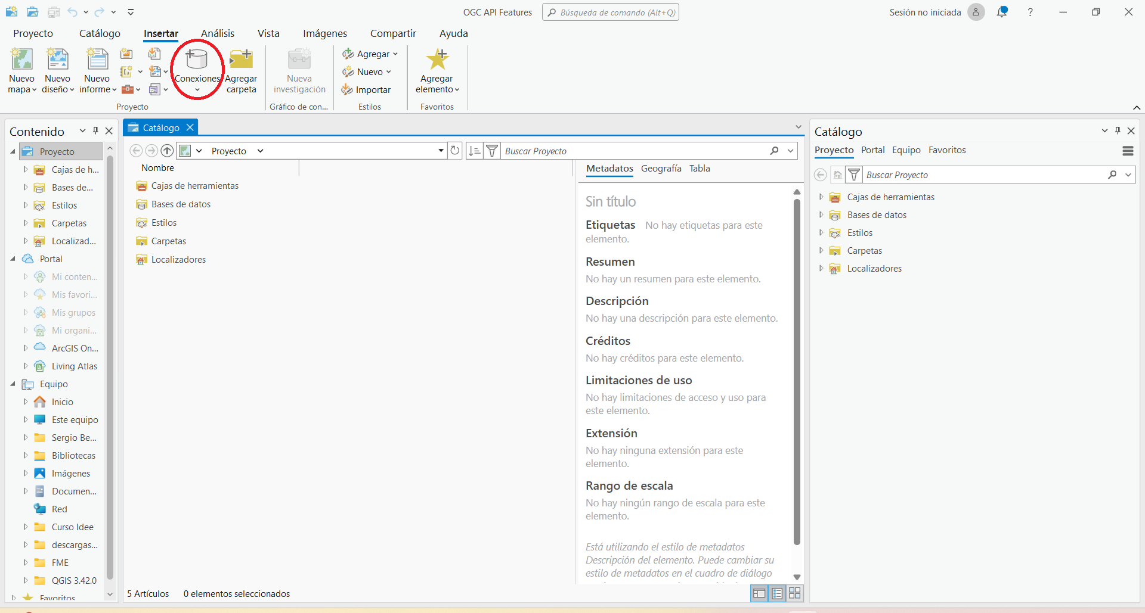The height and width of the screenshot is (613, 1145).
Task: Open the notifications bell icon
Action: click(x=1002, y=12)
